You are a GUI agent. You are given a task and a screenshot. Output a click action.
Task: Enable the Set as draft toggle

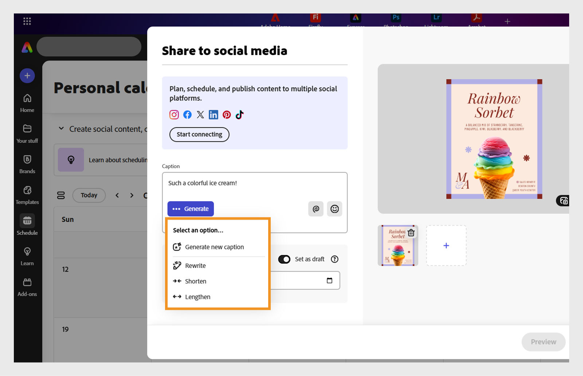284,259
